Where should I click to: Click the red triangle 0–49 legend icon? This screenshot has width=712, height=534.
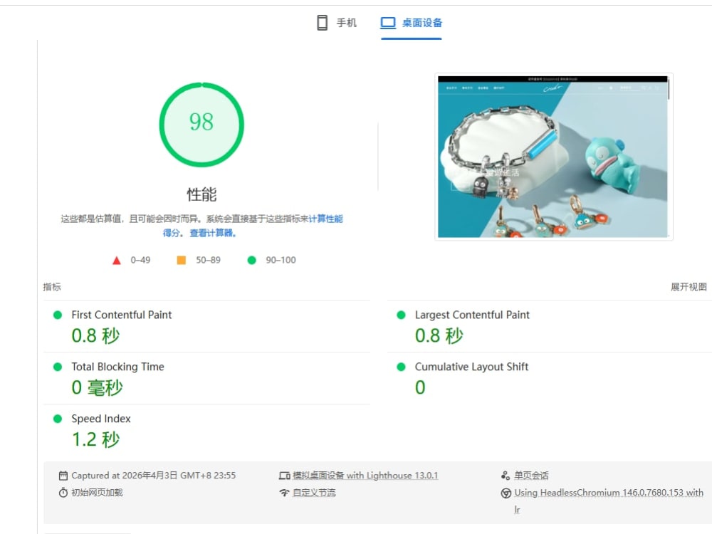[x=117, y=260]
